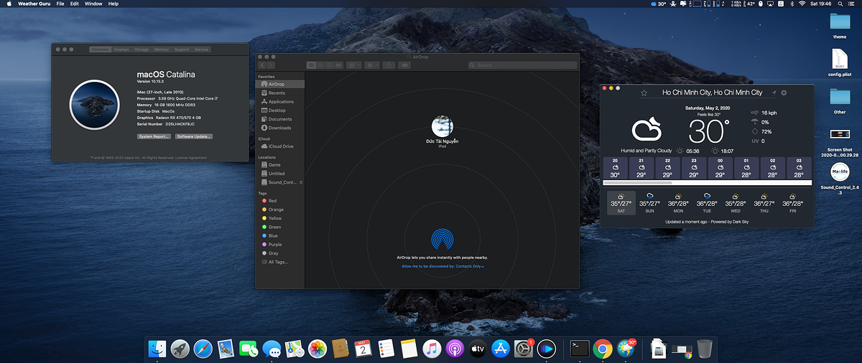Screen dimensions: 862x363
Task: Switch to Service tab in About This Mac
Action: (x=202, y=49)
